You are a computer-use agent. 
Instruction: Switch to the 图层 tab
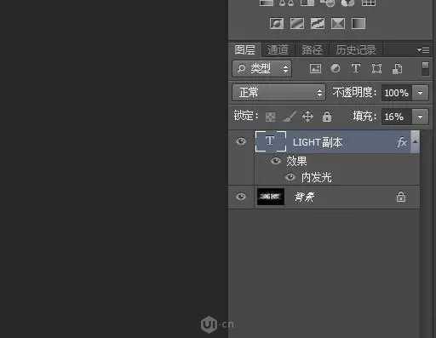(244, 50)
